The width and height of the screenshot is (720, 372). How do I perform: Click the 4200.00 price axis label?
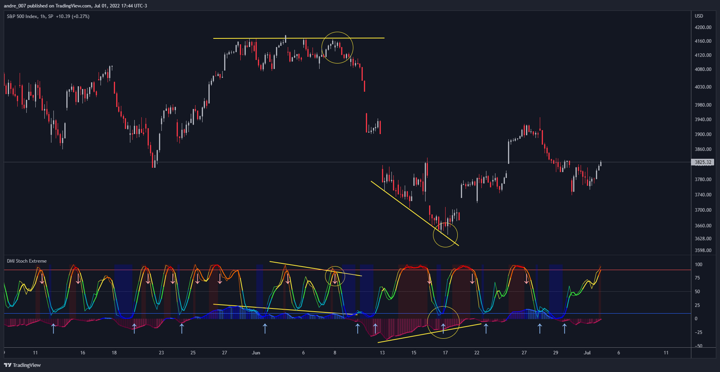(703, 27)
